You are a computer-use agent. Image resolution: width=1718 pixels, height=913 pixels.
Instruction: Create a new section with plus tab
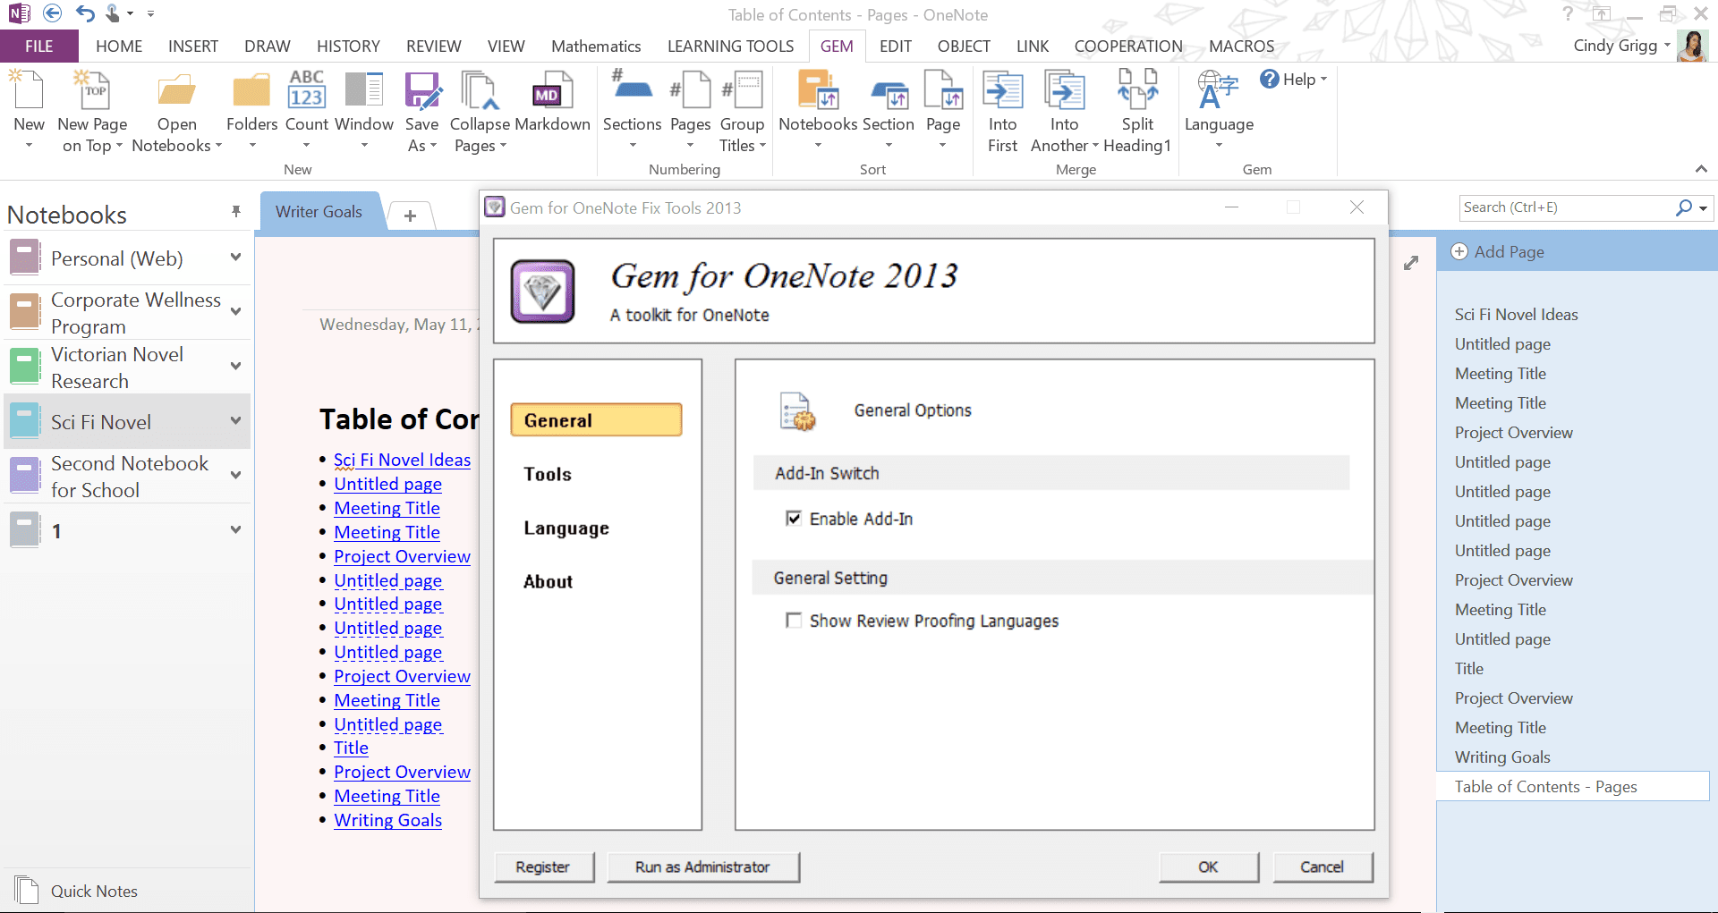pyautogui.click(x=410, y=216)
